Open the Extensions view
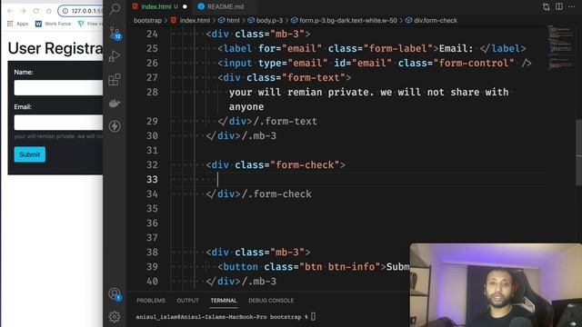The height and width of the screenshot is (327, 582). (x=115, y=79)
